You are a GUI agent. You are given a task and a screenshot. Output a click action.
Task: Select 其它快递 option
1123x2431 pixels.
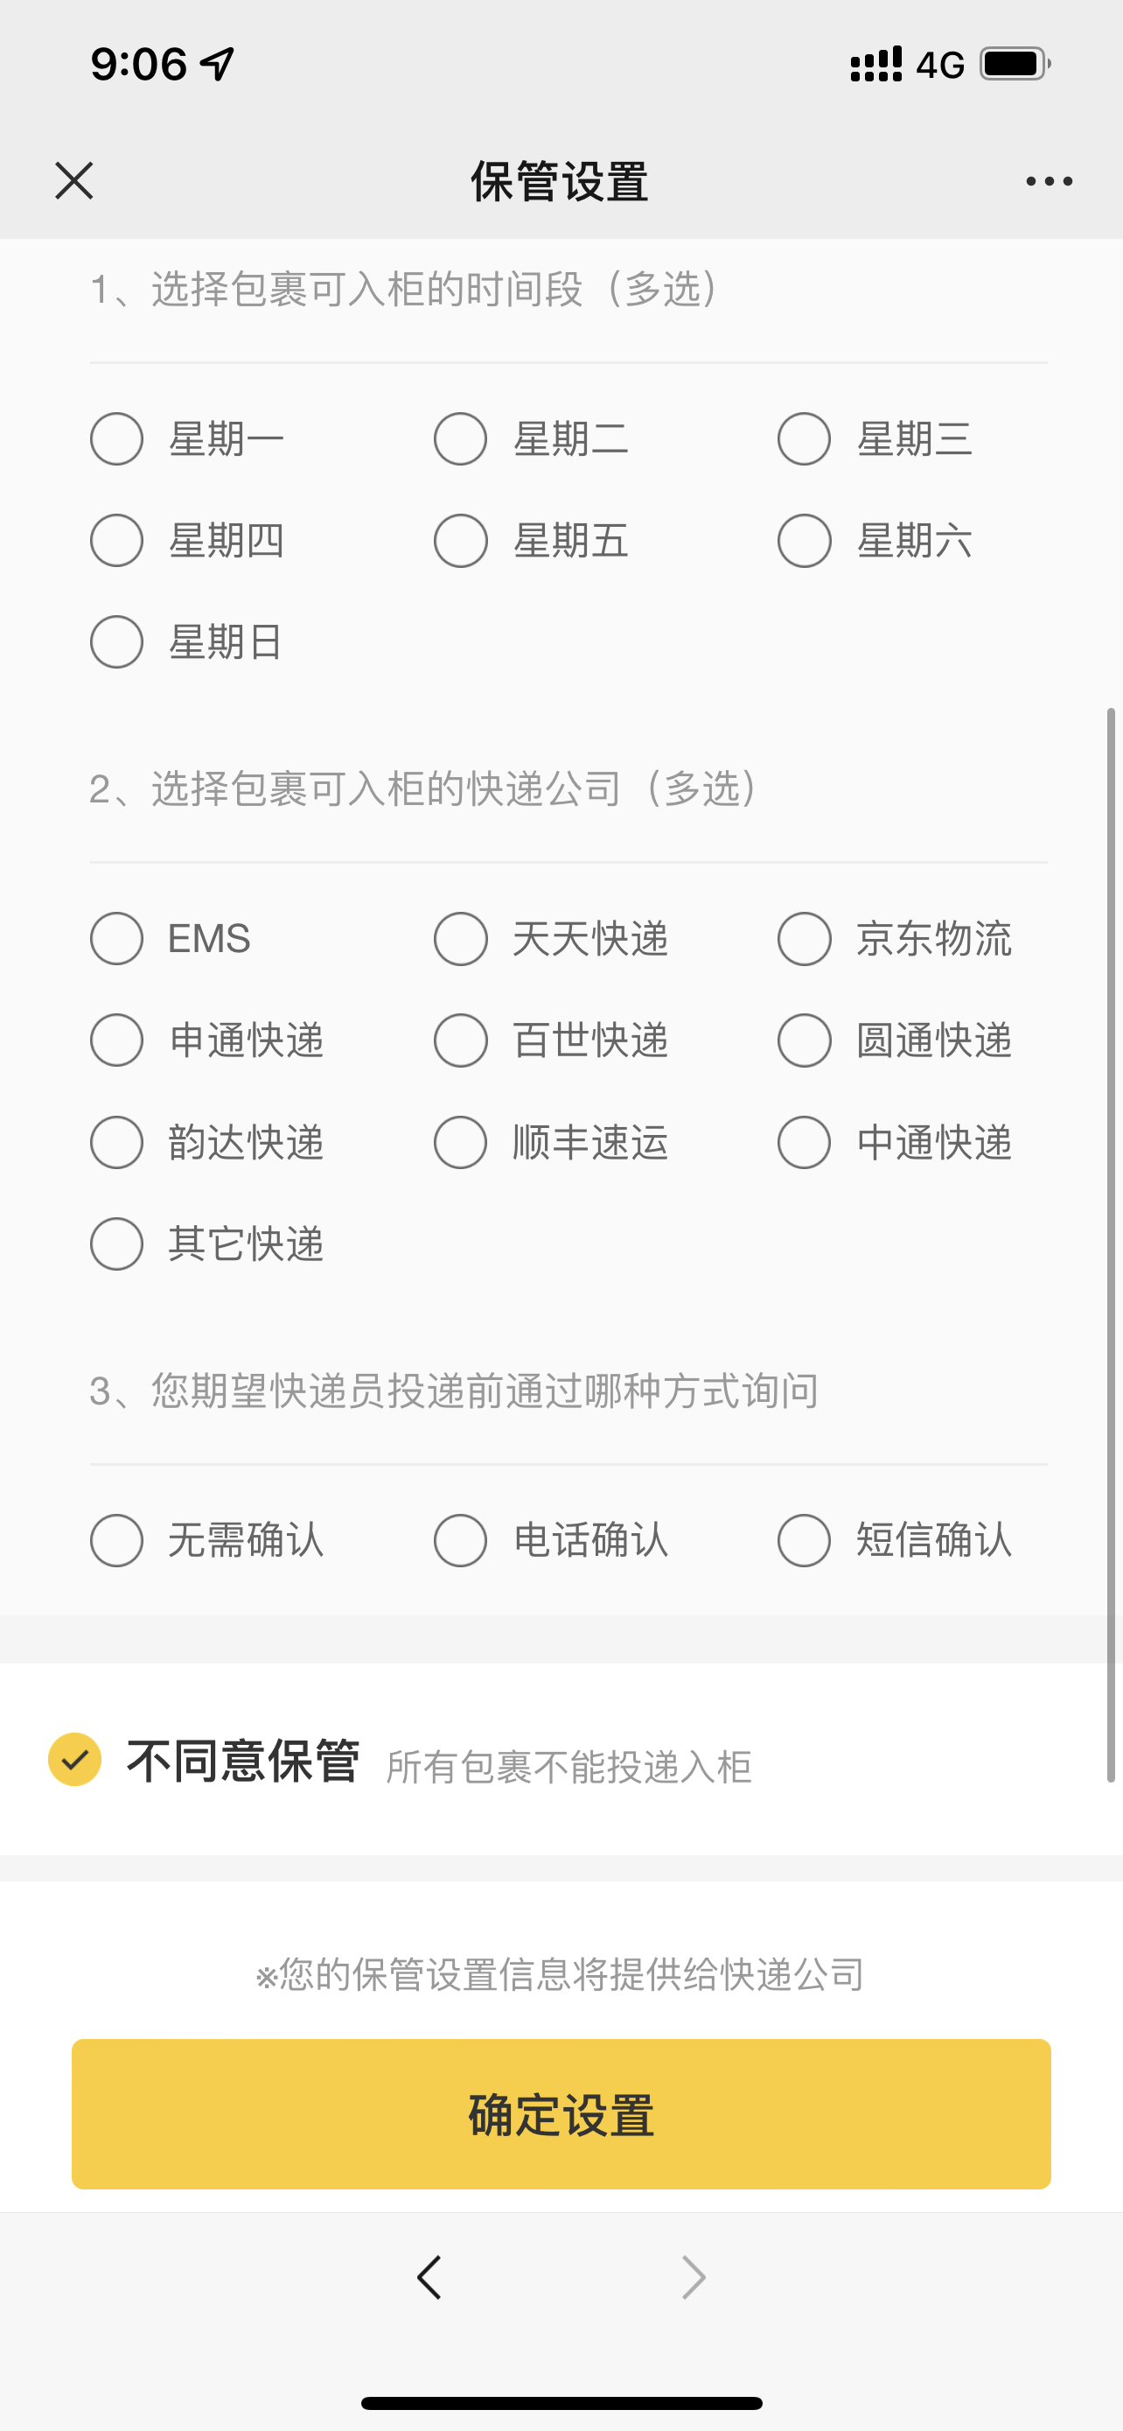click(117, 1244)
